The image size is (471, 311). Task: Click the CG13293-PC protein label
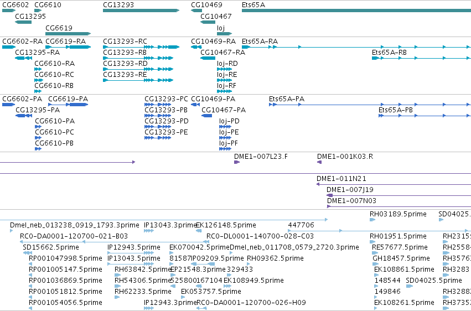[166, 99]
